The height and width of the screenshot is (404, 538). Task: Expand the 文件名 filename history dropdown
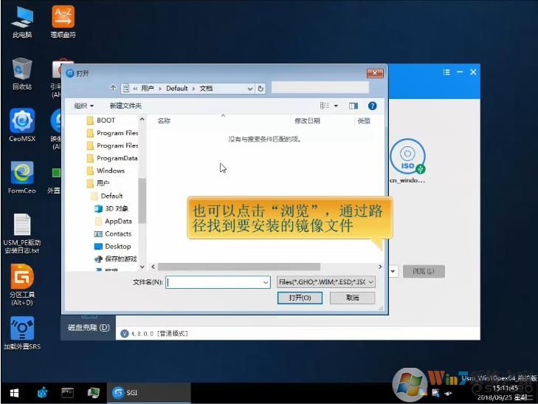coord(266,281)
